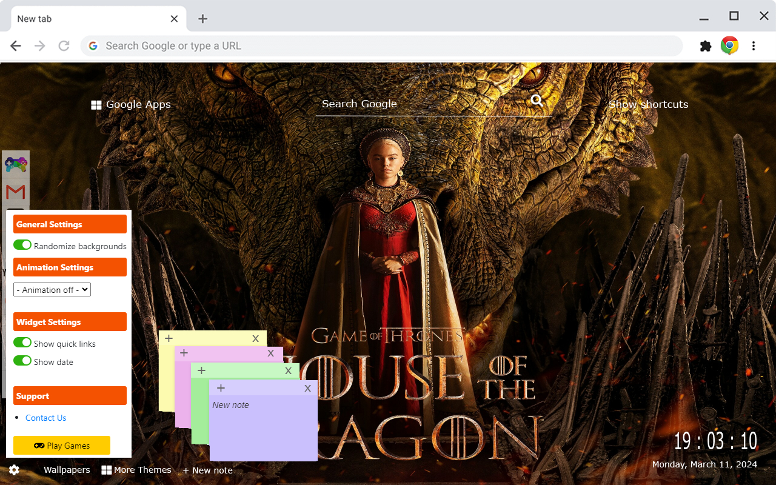Click the Play Games button
This screenshot has height=485, width=776.
tap(62, 445)
